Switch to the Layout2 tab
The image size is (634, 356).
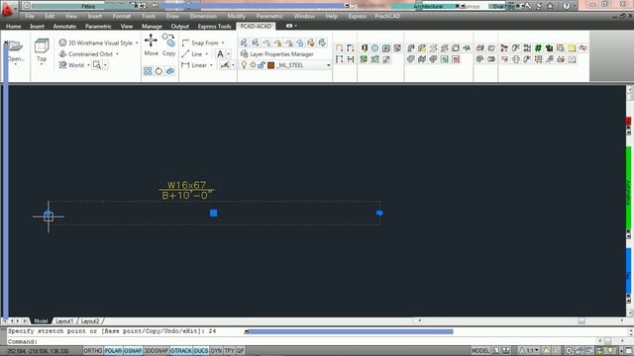90,321
